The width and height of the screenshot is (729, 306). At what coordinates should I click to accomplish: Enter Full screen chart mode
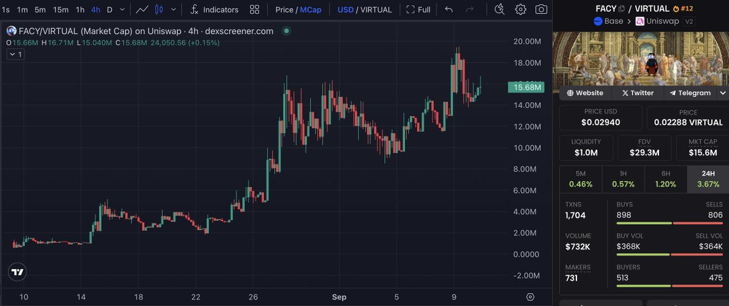point(418,9)
